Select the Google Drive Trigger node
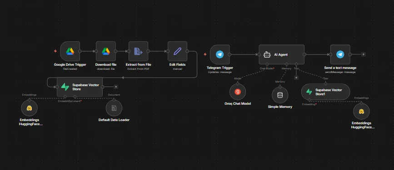Viewport: 394px width, 170px height. (70, 51)
